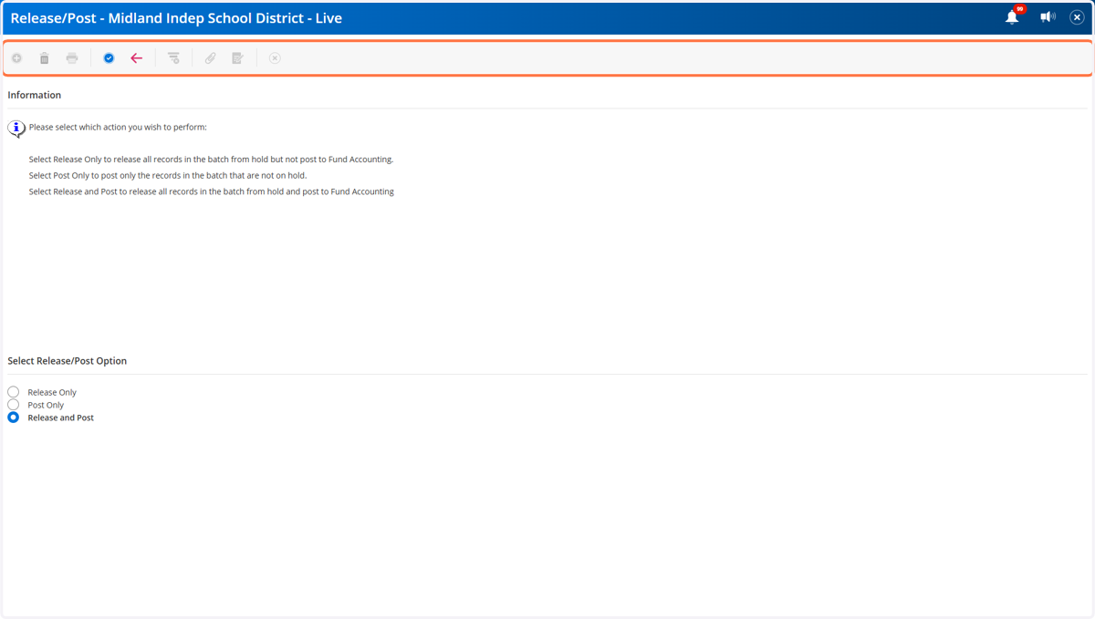The height and width of the screenshot is (619, 1095).
Task: Select the Release and Post radio option
Action: (13, 418)
